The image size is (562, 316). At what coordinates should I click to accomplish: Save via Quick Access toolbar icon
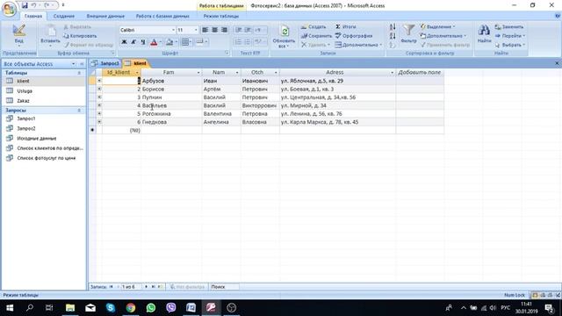[x=25, y=5]
